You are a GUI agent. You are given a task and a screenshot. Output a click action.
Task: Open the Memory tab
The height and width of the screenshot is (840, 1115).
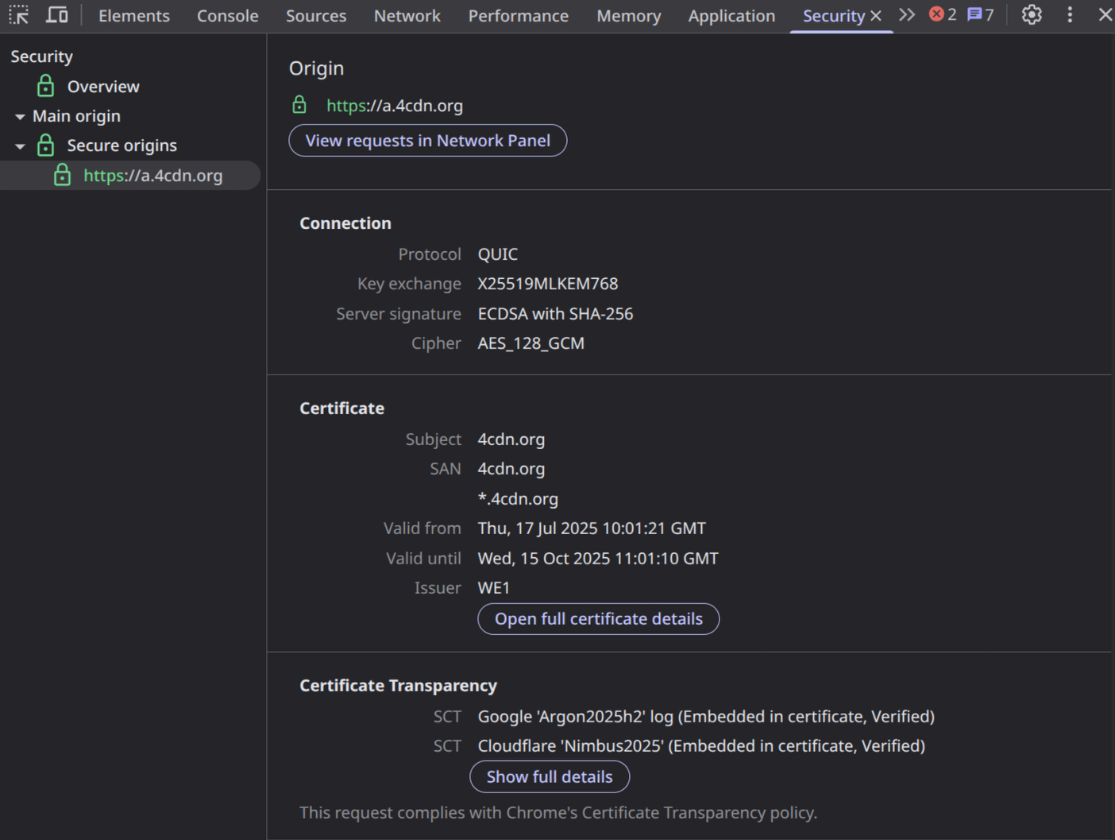click(629, 16)
